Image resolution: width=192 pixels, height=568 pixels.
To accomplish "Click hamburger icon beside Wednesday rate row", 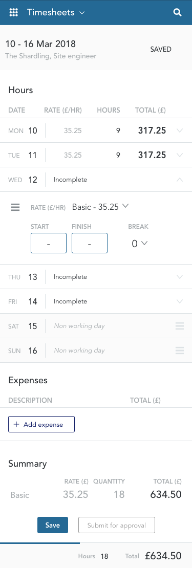I will click(15, 207).
